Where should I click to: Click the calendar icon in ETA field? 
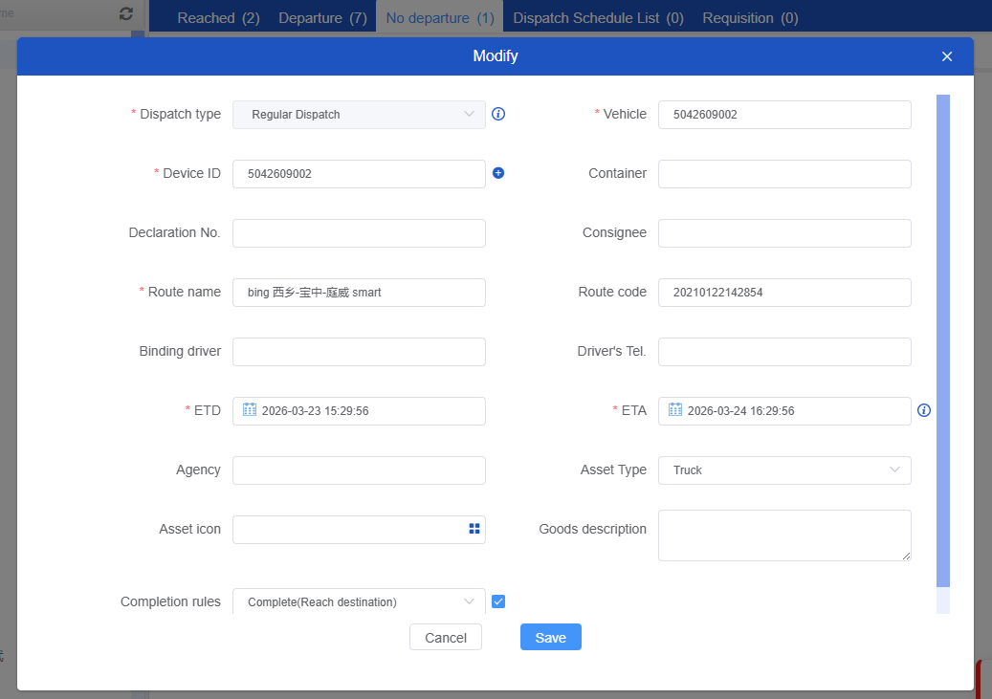click(675, 409)
